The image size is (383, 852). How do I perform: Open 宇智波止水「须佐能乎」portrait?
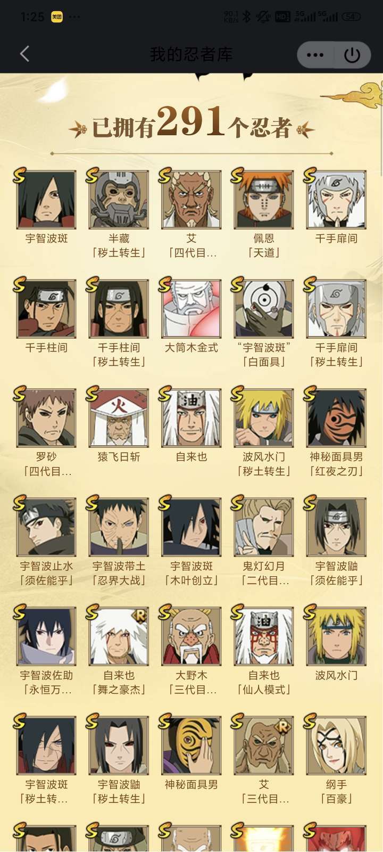[x=46, y=527]
